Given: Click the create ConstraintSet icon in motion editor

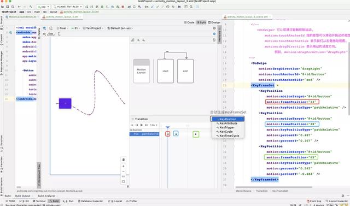Looking at the screenshot, I should point(133,40).
